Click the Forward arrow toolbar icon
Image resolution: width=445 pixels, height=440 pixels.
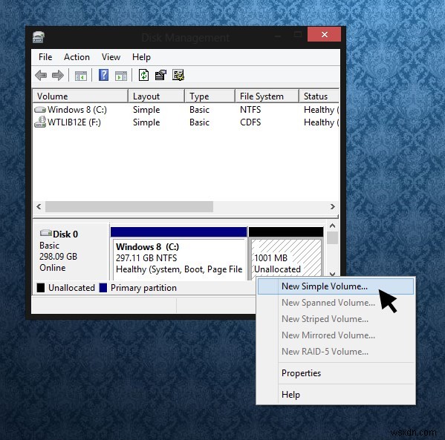[x=58, y=76]
